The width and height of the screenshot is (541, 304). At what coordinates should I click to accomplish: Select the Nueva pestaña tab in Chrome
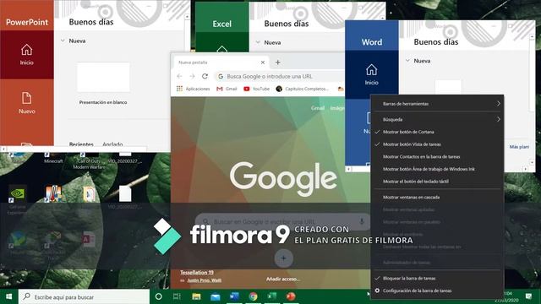click(221, 62)
